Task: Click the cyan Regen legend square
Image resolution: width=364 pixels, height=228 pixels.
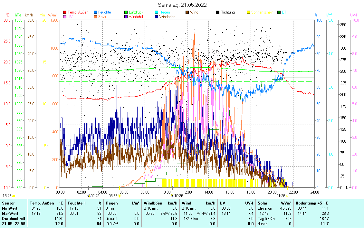Action: [x=157, y=13]
